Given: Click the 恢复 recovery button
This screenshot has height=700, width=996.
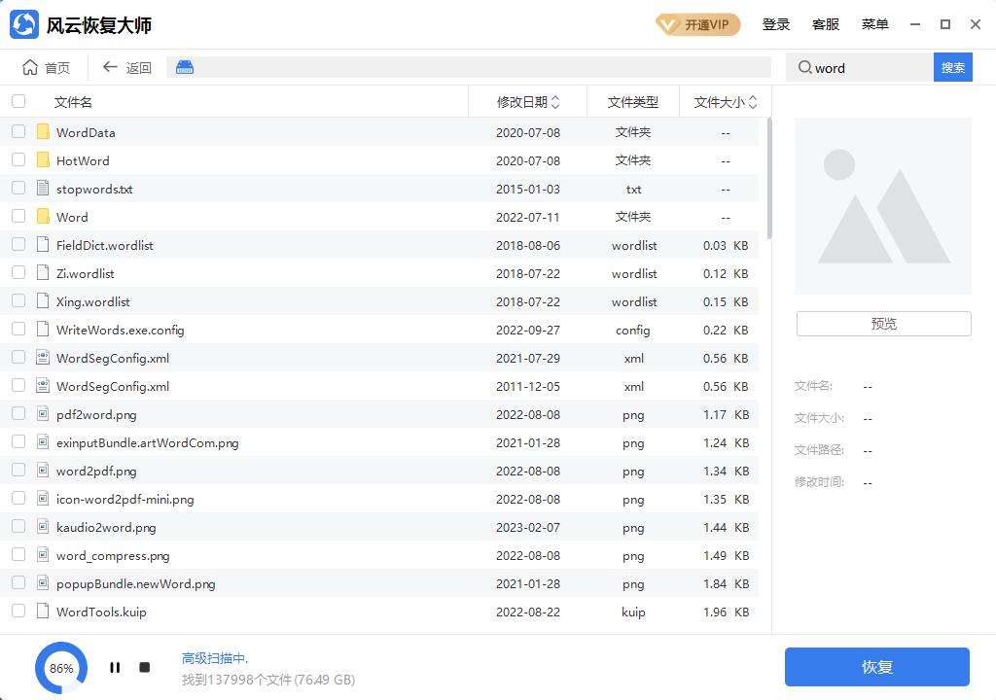Looking at the screenshot, I should [x=876, y=667].
